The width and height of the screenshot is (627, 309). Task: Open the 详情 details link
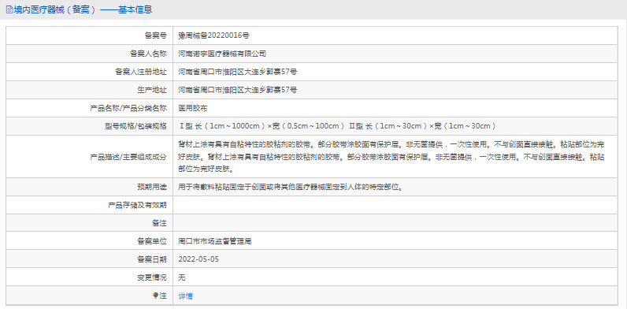(185, 296)
